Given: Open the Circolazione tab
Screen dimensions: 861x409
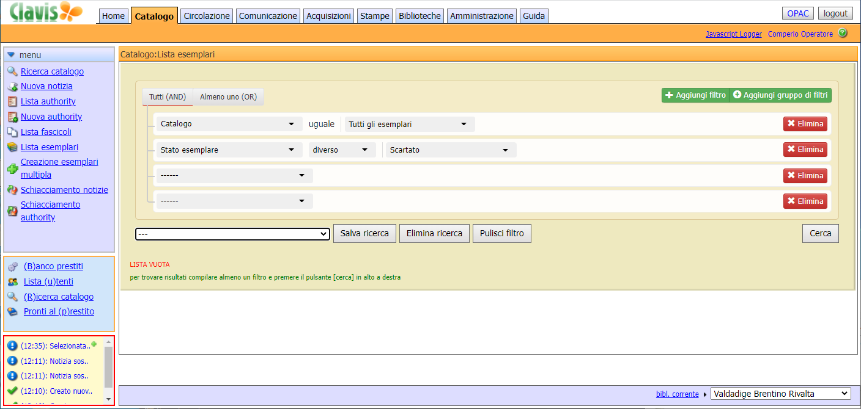Looking at the screenshot, I should (x=207, y=16).
